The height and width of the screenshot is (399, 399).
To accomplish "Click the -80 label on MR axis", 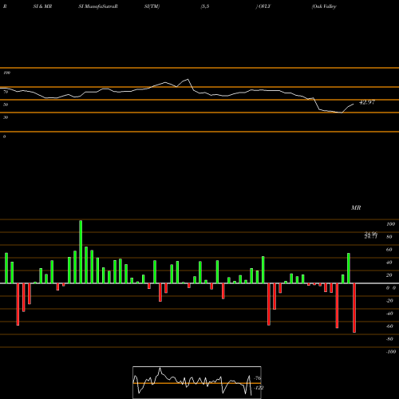I will point(389,339).
